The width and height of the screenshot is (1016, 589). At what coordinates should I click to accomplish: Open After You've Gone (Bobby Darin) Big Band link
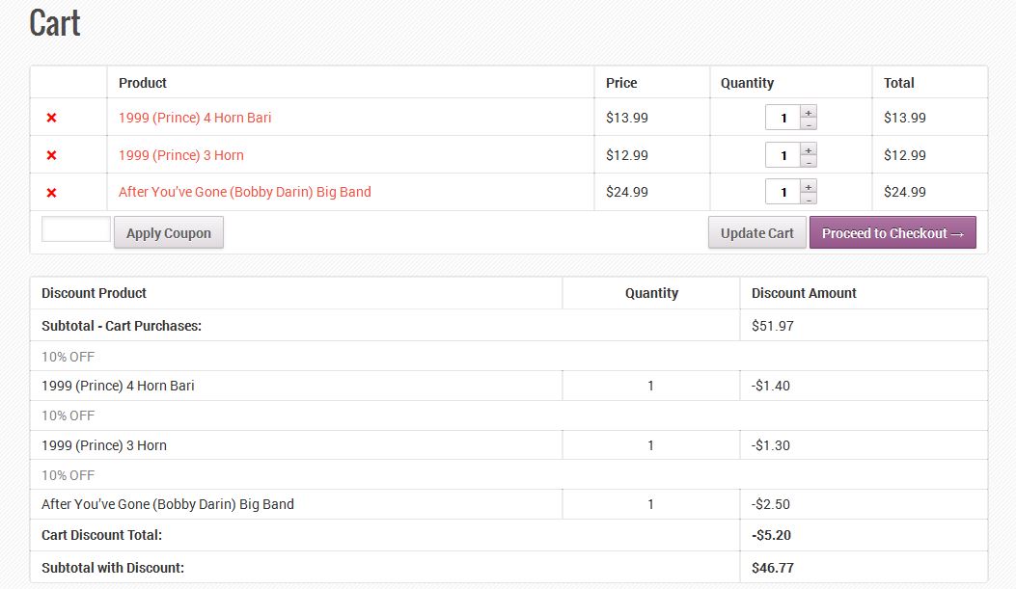tap(245, 192)
